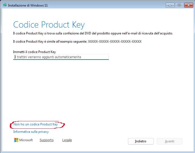Click the sentence about the DVD packaging

[x=93, y=33]
